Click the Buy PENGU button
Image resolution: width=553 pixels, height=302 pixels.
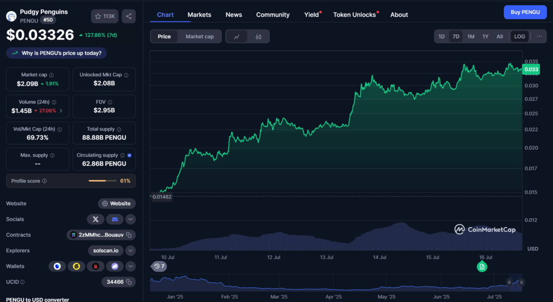click(525, 12)
